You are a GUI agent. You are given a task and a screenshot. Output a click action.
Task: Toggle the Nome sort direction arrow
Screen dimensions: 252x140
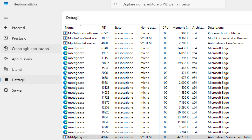tap(81, 25)
